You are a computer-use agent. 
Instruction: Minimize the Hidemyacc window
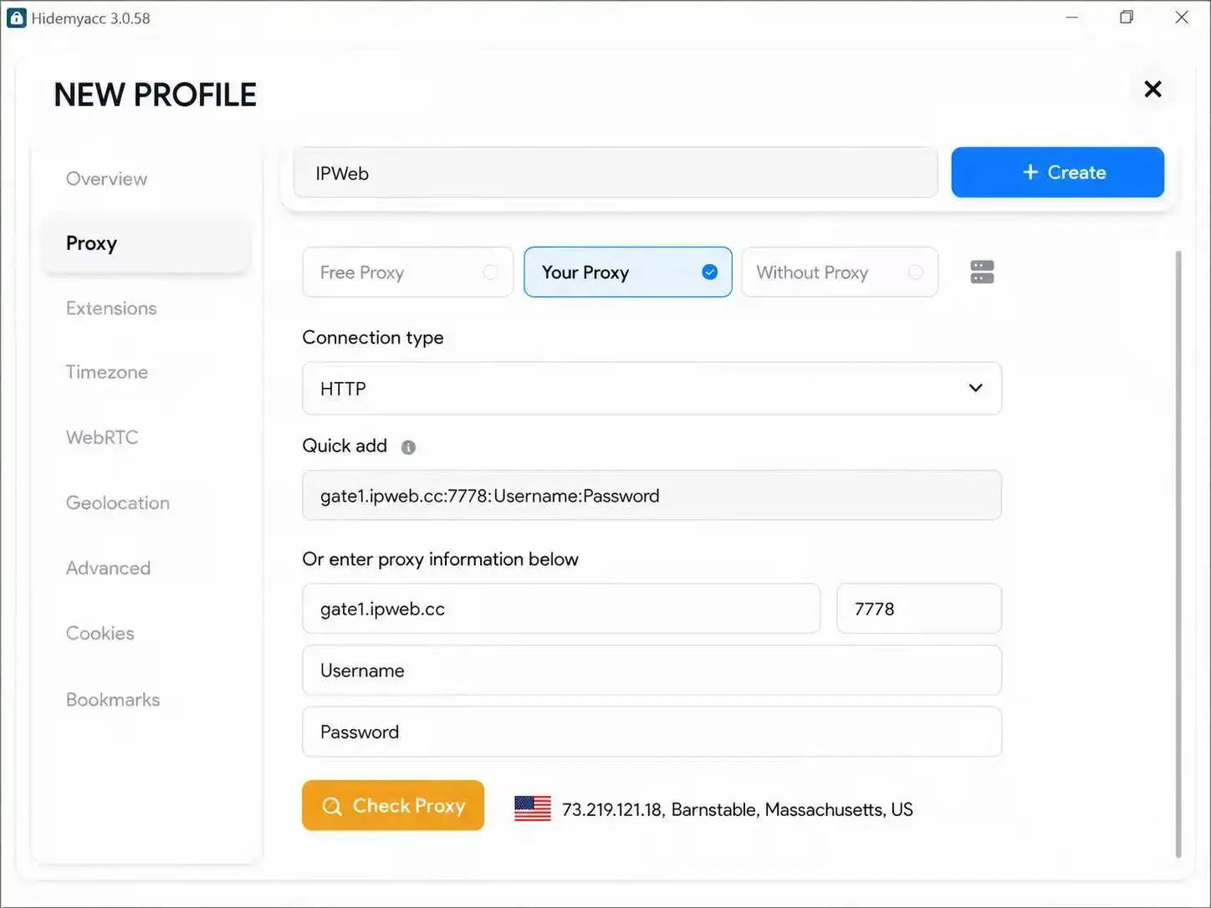pyautogui.click(x=1071, y=18)
